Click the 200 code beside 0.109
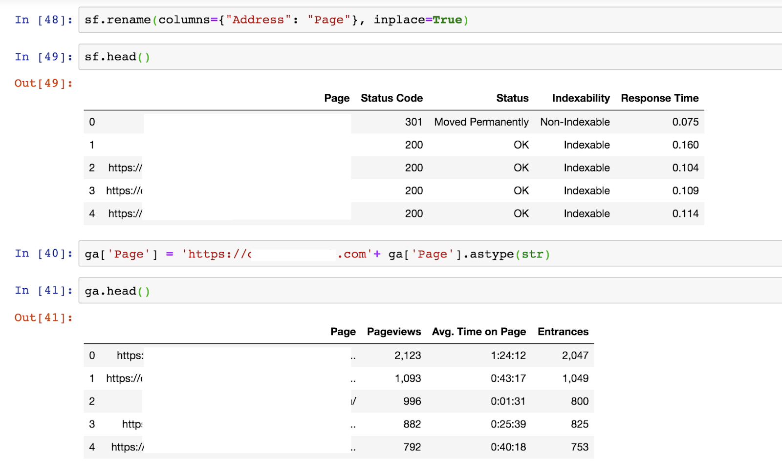 coord(413,191)
